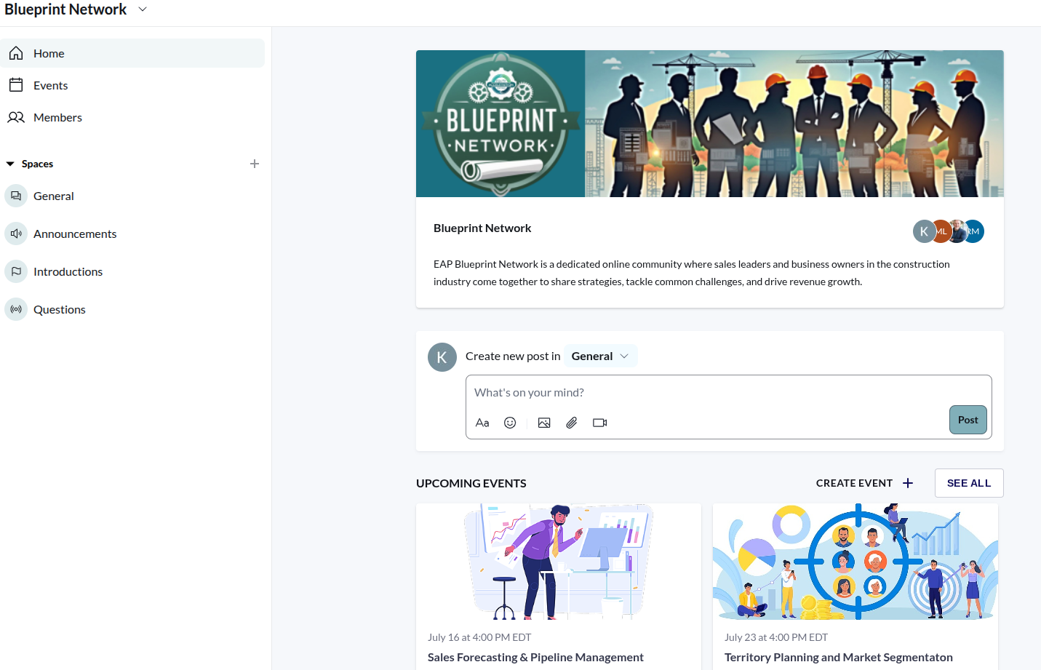Viewport: 1041px width, 670px height.
Task: Attach a file with paperclip icon
Action: pyautogui.click(x=572, y=423)
